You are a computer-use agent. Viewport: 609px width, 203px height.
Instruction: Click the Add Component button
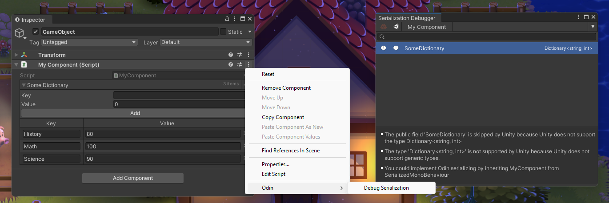(x=132, y=178)
